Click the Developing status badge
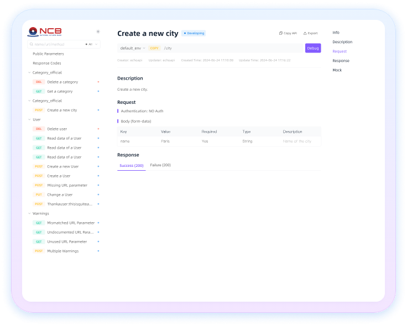Viewport: 407px width, 326px height. tap(194, 33)
